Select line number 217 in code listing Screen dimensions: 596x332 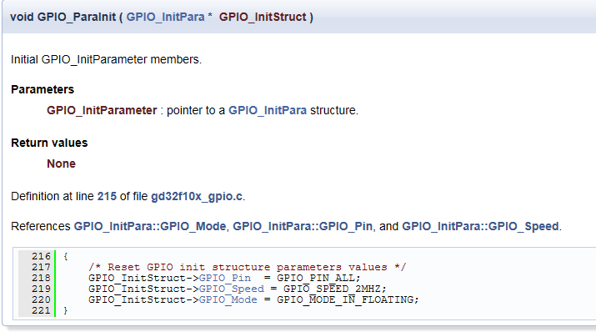pos(41,267)
